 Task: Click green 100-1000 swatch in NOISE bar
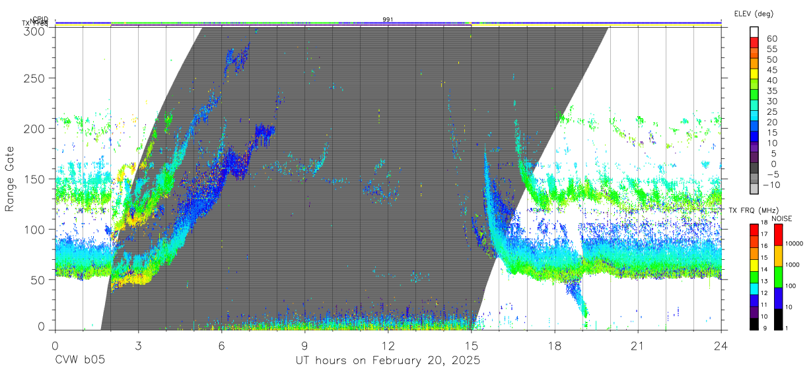(x=778, y=277)
